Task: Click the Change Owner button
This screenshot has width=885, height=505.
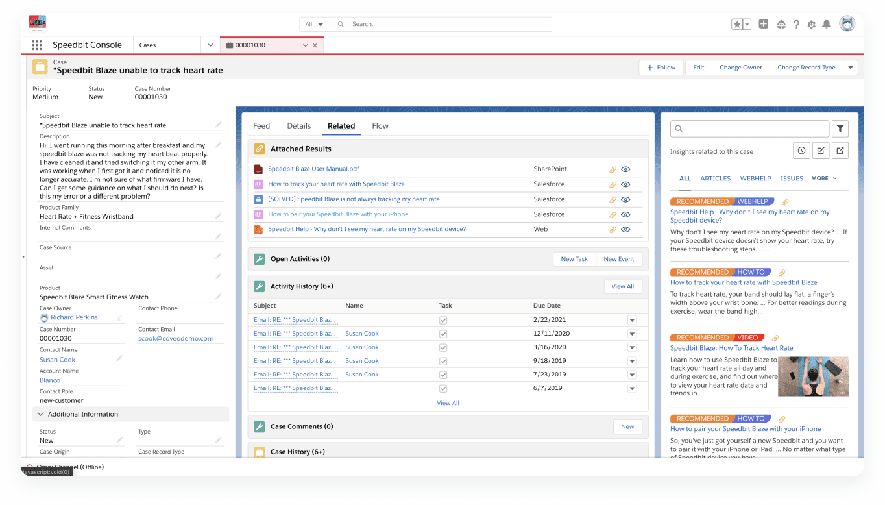Action: tap(741, 68)
